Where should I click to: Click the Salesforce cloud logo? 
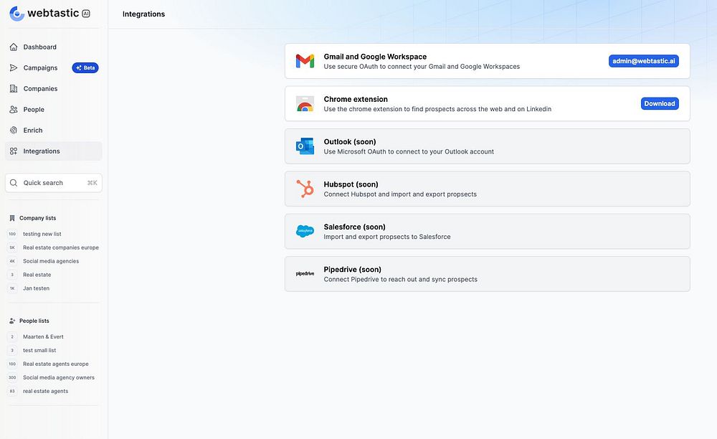305,232
